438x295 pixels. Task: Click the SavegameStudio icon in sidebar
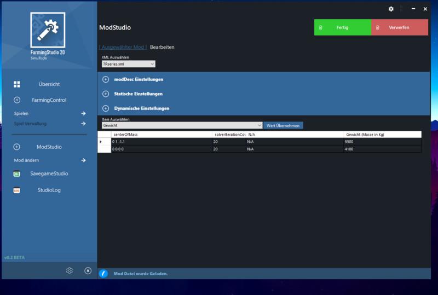17,174
